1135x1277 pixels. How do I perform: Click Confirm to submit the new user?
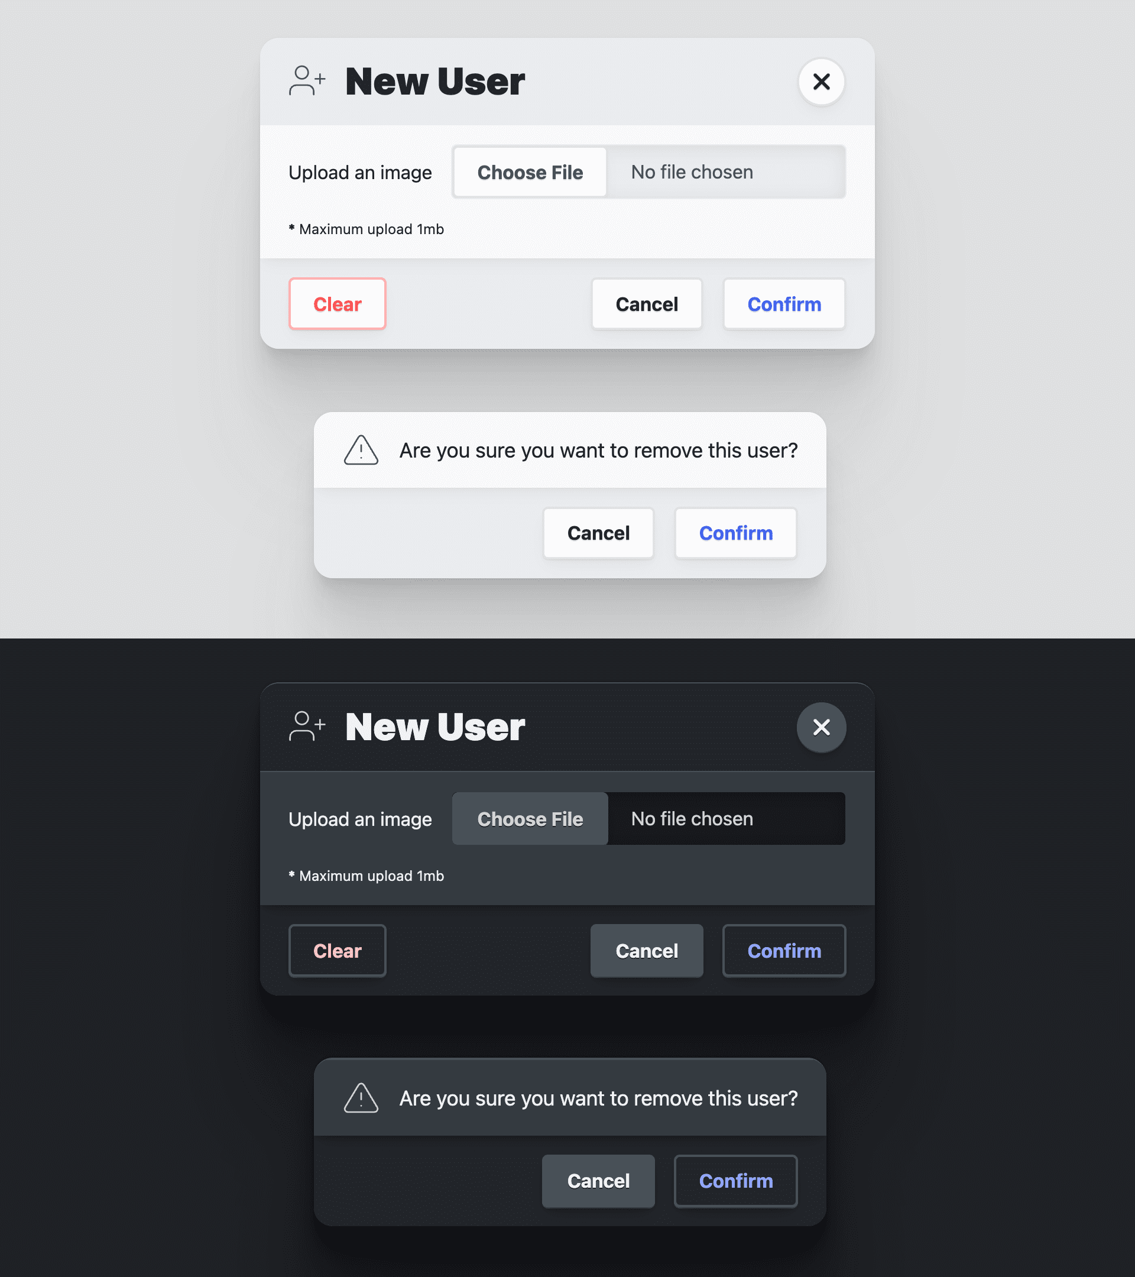(784, 303)
